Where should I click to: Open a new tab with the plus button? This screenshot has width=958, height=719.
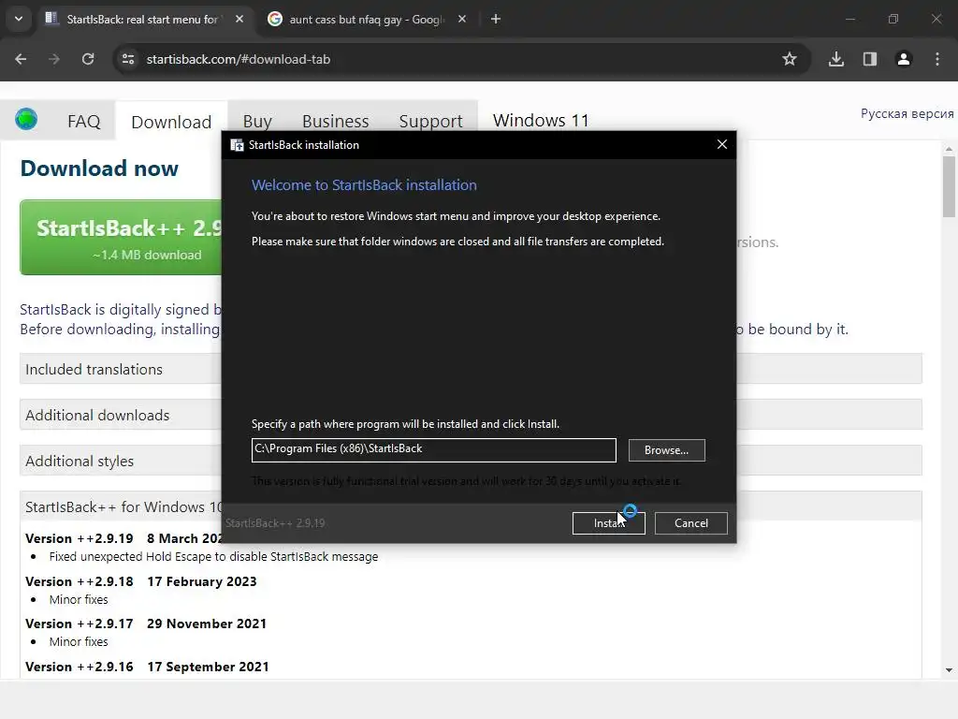[496, 19]
